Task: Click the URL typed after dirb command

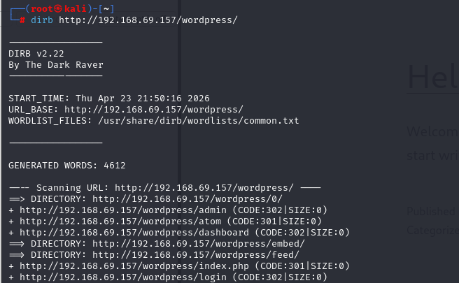Action: click(148, 20)
